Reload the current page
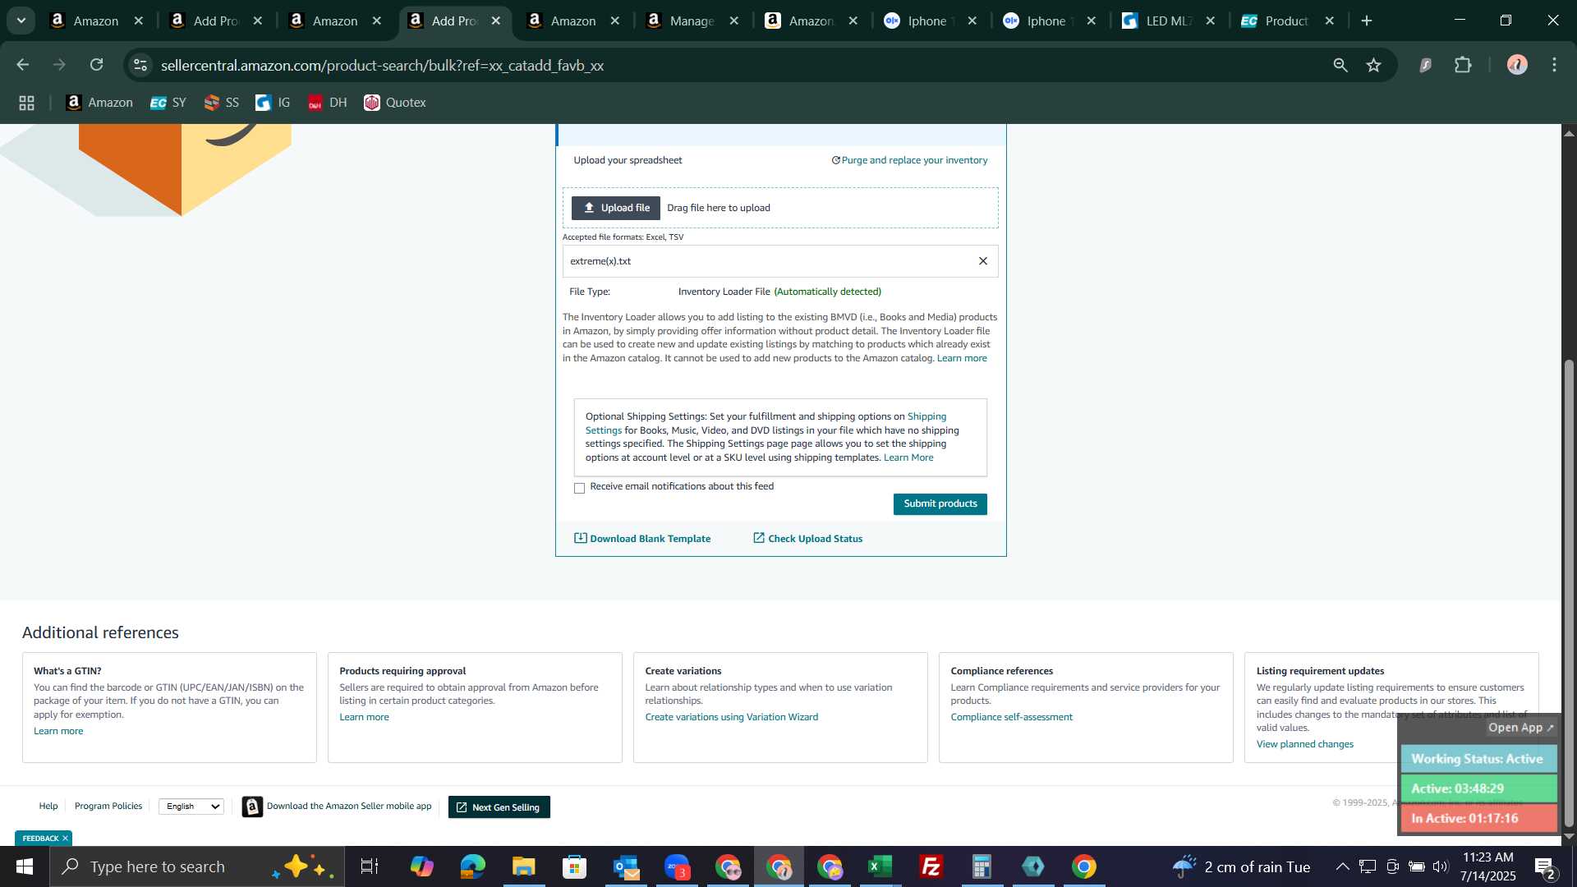 point(96,65)
